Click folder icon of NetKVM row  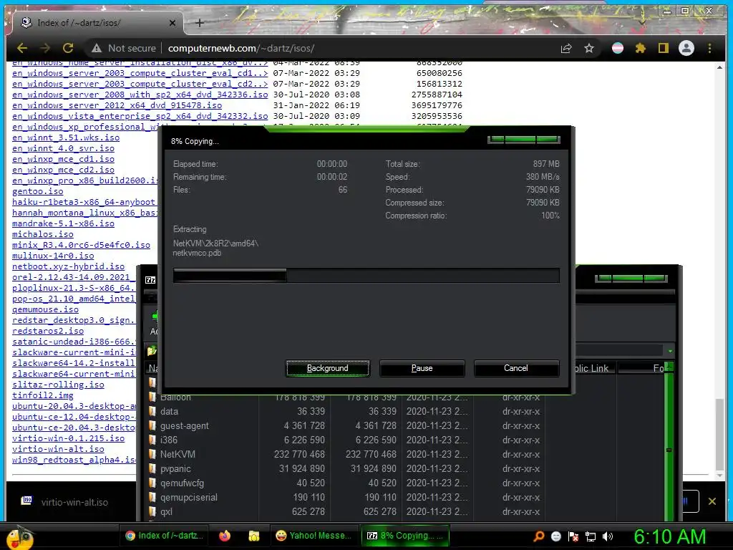[152, 454]
